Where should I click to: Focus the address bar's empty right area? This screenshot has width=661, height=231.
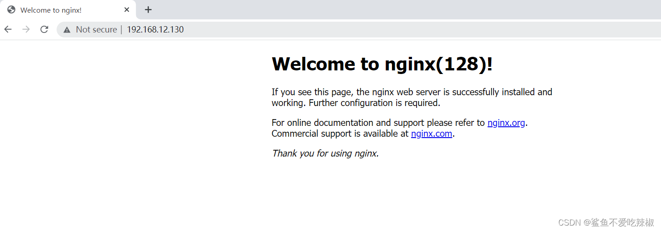[x=407, y=30]
